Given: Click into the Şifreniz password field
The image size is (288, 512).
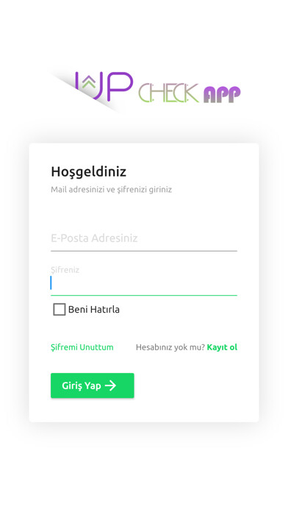Looking at the screenshot, I should (x=144, y=282).
